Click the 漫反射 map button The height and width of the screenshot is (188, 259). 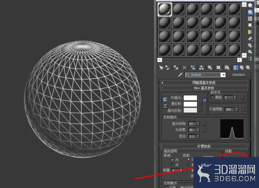coord(200,104)
